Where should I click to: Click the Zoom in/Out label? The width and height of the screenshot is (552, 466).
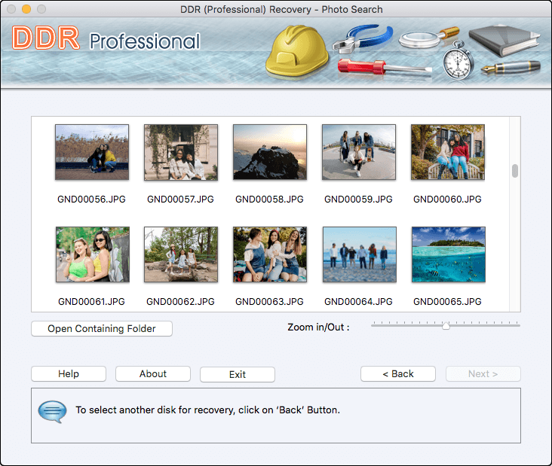[318, 327]
